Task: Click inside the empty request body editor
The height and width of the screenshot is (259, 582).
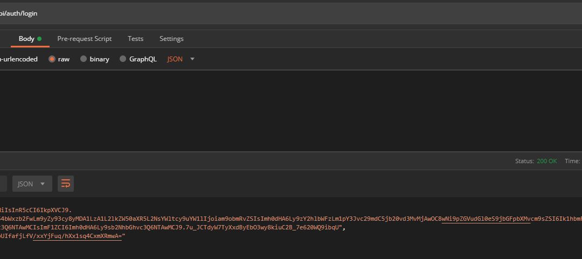Action: pos(269,108)
